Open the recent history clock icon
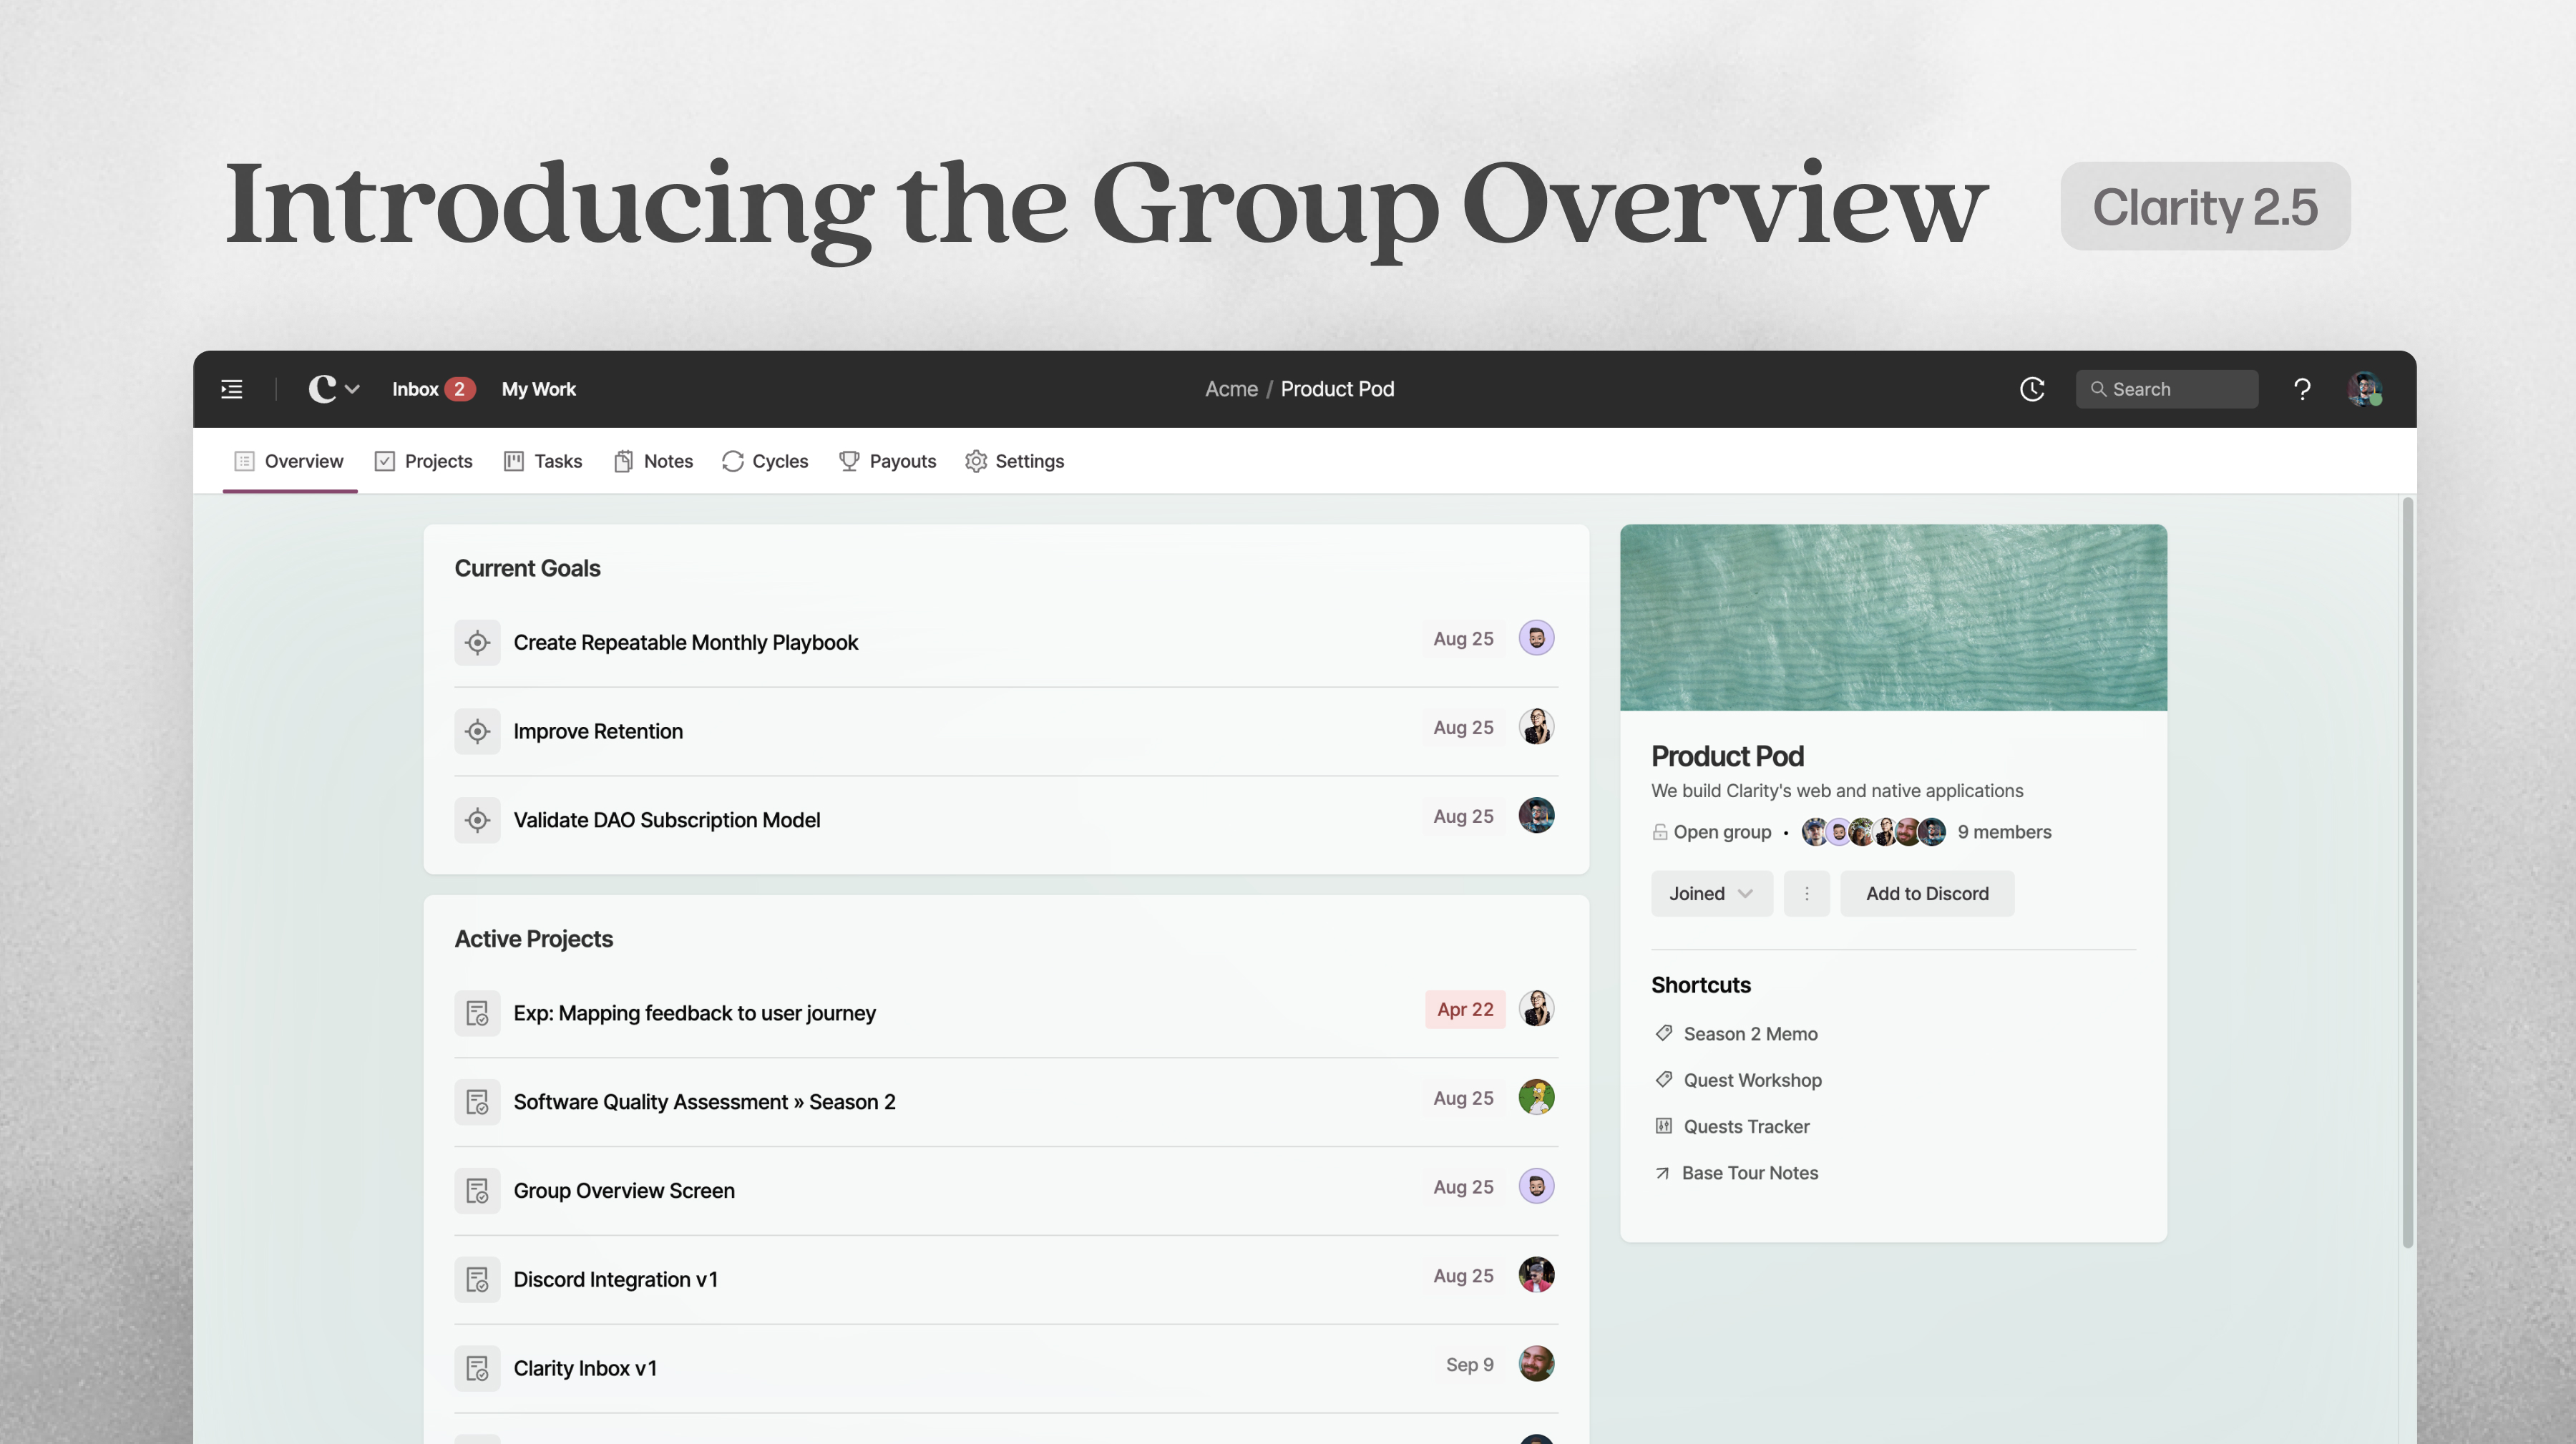This screenshot has height=1444, width=2576. pyautogui.click(x=2031, y=389)
